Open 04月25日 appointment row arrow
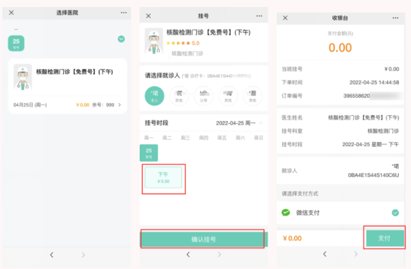This screenshot has width=411, height=269. [x=119, y=105]
